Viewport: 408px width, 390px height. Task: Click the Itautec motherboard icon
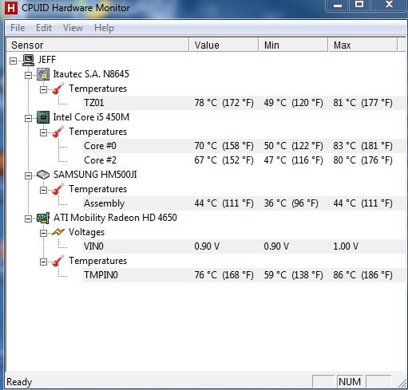pos(43,74)
